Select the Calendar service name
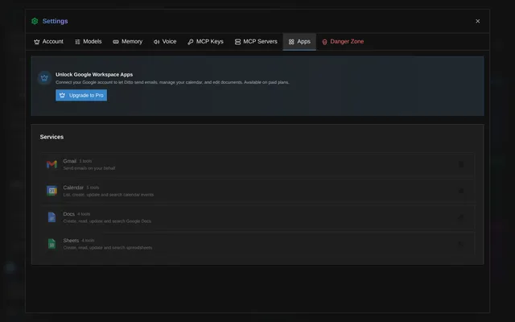Viewport: 515px width, 322px height. click(x=73, y=188)
